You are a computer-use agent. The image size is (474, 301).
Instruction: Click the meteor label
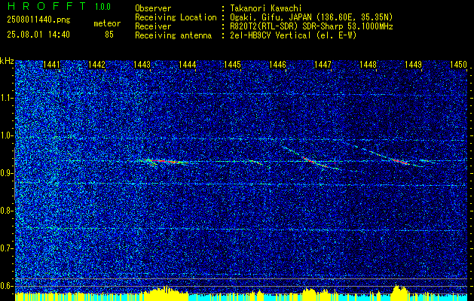tap(107, 24)
